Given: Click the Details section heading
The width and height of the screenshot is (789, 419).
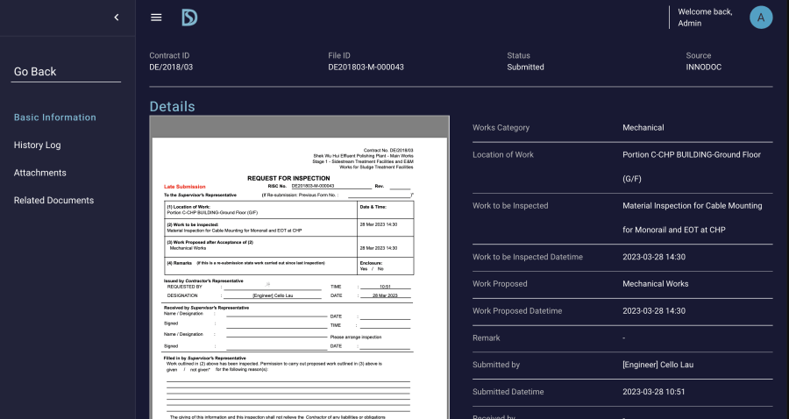Looking at the screenshot, I should point(172,107).
